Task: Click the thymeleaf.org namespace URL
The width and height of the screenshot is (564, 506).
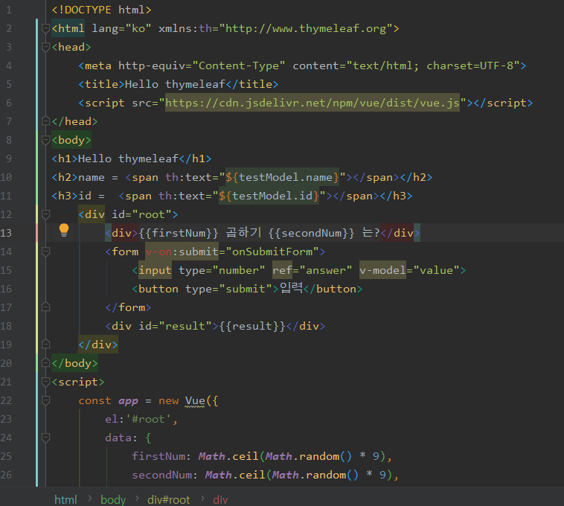Action: [305, 28]
